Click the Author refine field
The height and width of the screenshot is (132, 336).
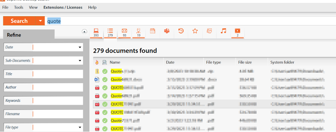click(x=43, y=87)
